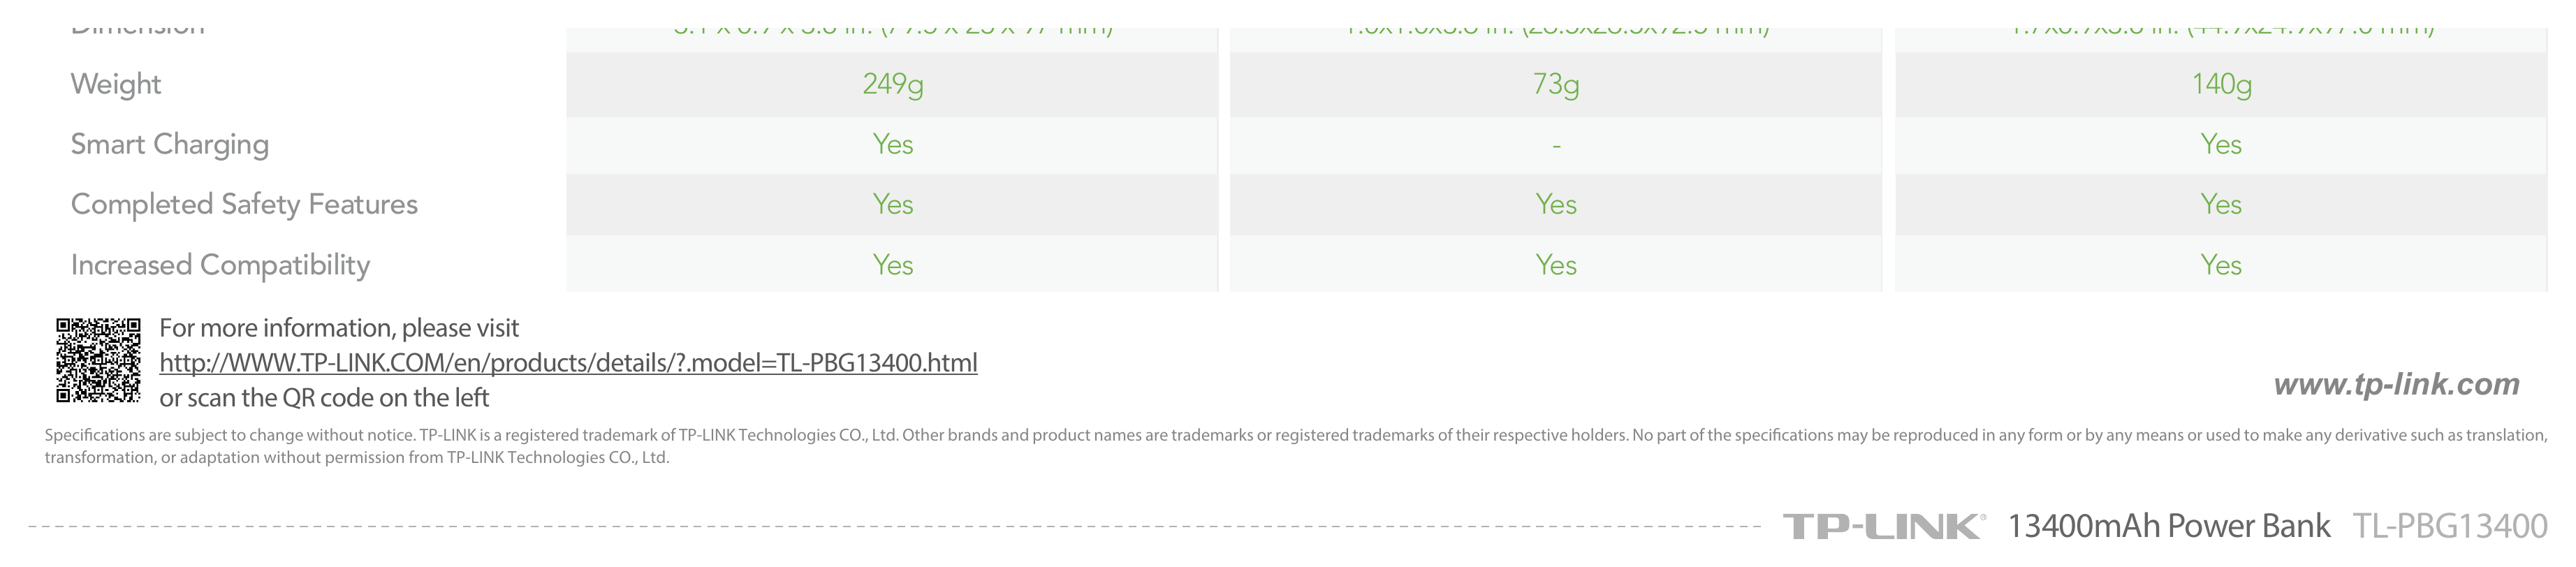
Task: Click middle column Completed Safety Features Yes
Action: coord(1556,204)
